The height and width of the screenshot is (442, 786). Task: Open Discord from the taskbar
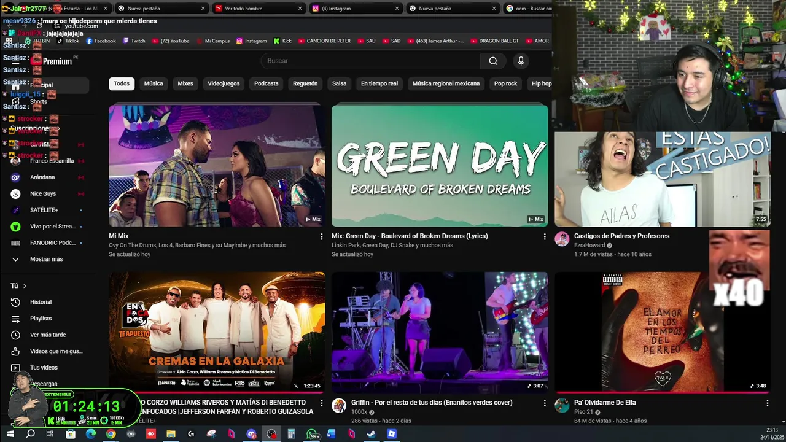(251, 434)
